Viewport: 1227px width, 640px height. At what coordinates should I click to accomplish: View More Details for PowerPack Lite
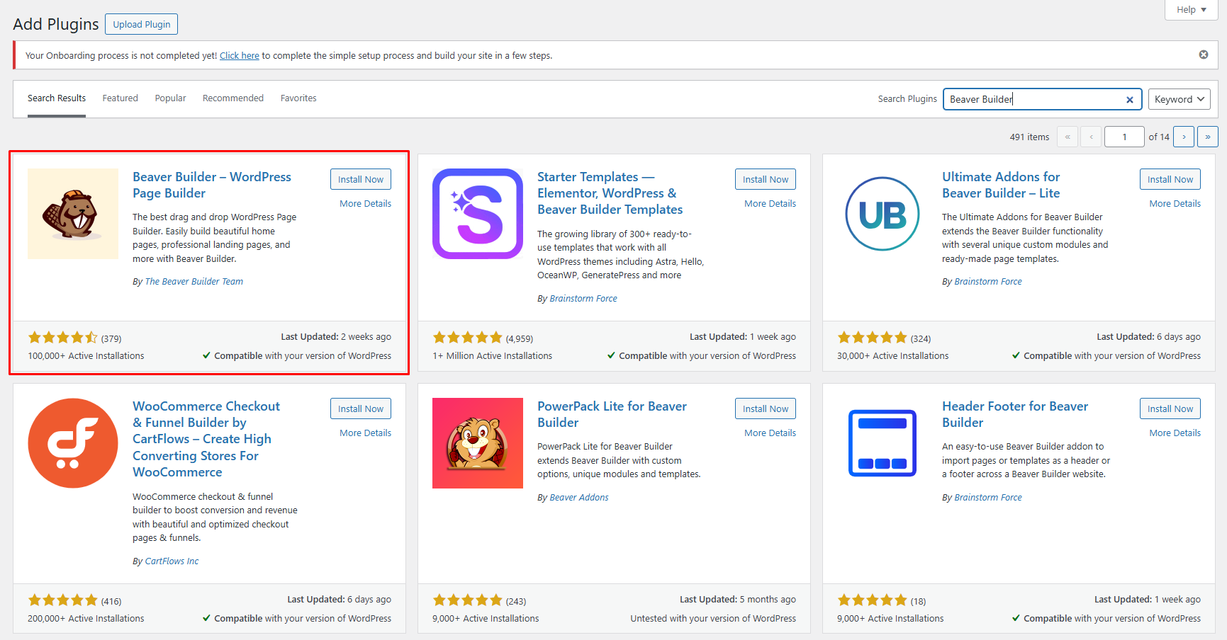point(770,433)
